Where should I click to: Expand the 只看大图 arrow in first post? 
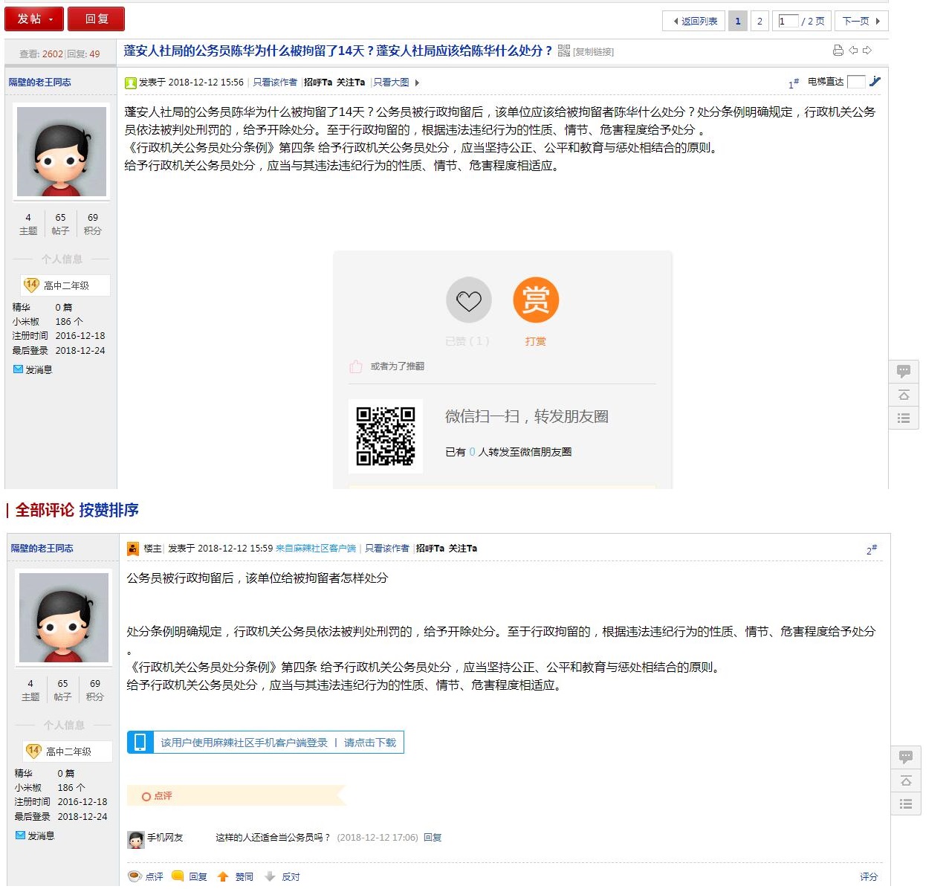pos(417,83)
